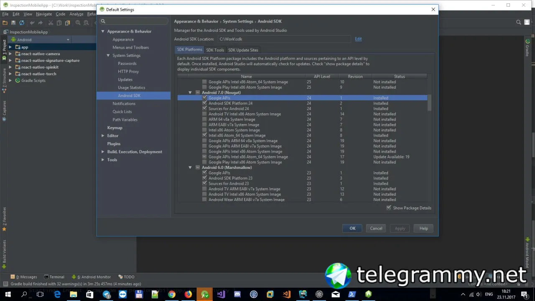Select the SDK Platforms tab
The width and height of the screenshot is (535, 301).
pos(190,50)
